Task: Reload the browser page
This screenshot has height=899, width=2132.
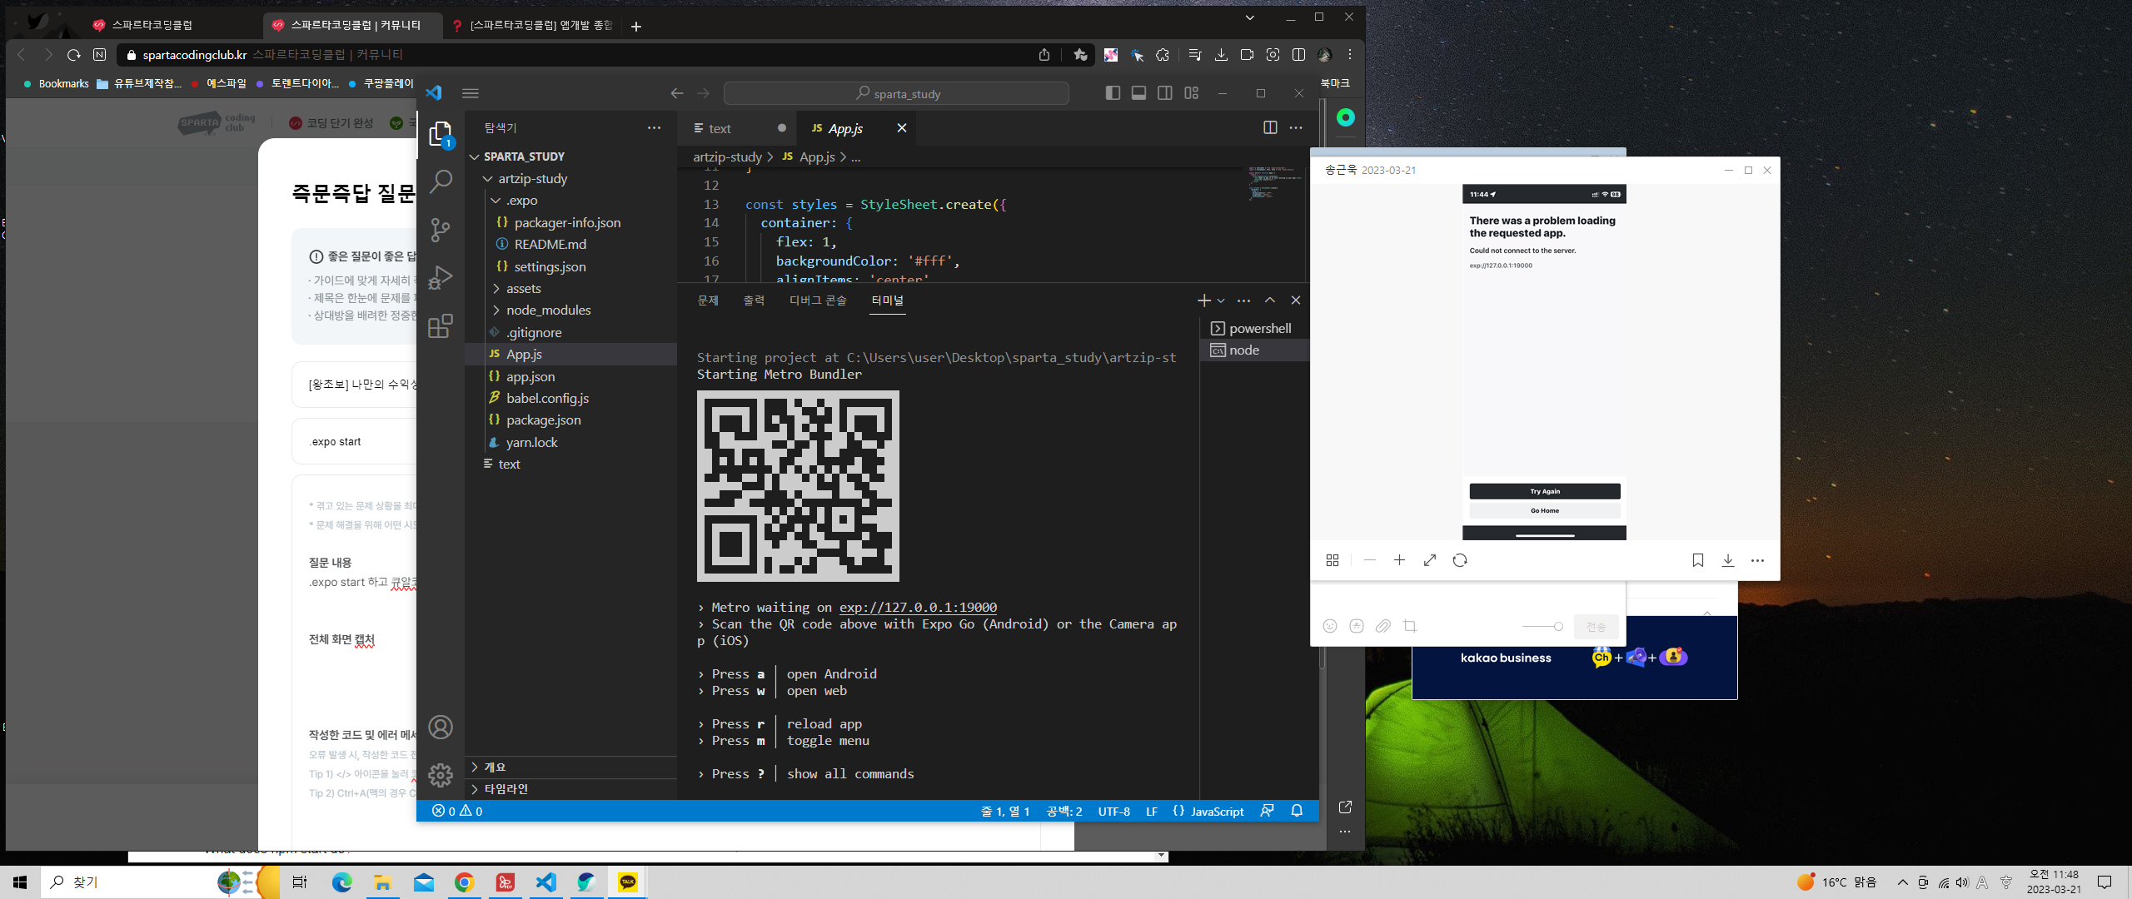Action: click(x=73, y=55)
